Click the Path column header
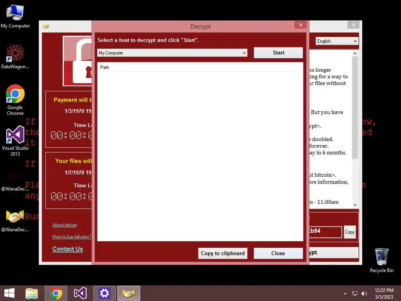Image resolution: width=401 pixels, height=301 pixels. [195, 67]
